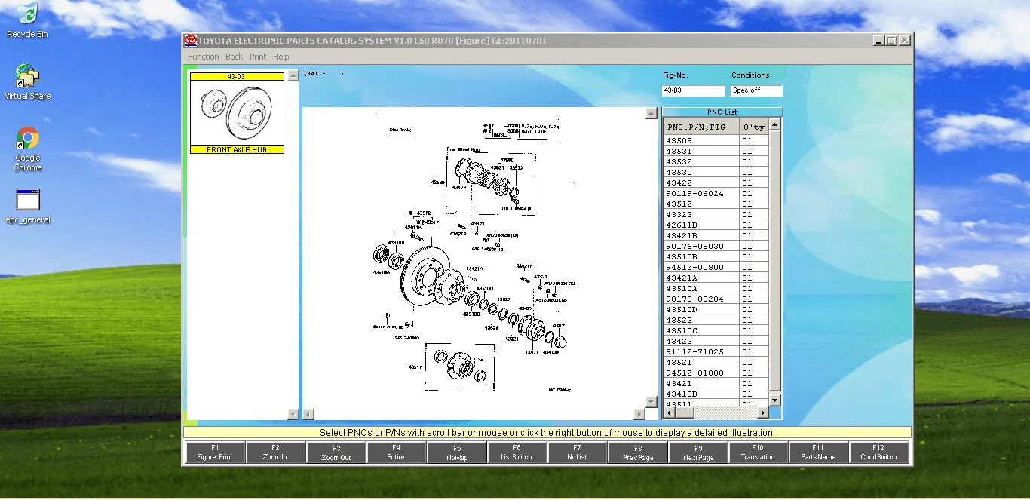Click the figure view scroll-up arrow
The image size is (1030, 500).
pyautogui.click(x=651, y=113)
